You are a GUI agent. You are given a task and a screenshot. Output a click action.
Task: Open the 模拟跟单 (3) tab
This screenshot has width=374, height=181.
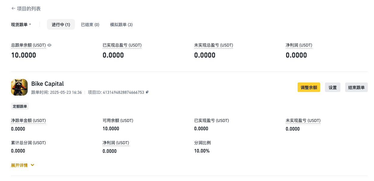[121, 25]
